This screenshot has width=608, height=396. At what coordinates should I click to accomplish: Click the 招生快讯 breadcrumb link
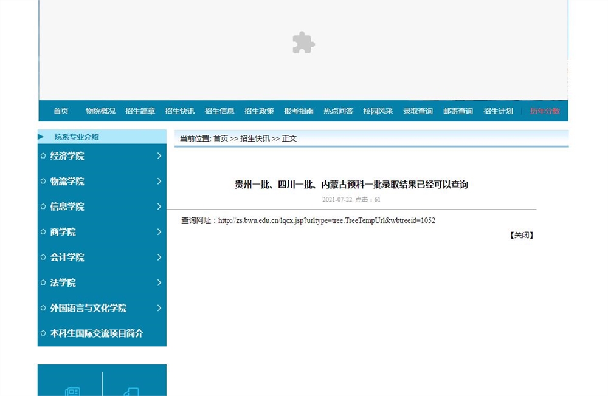255,138
